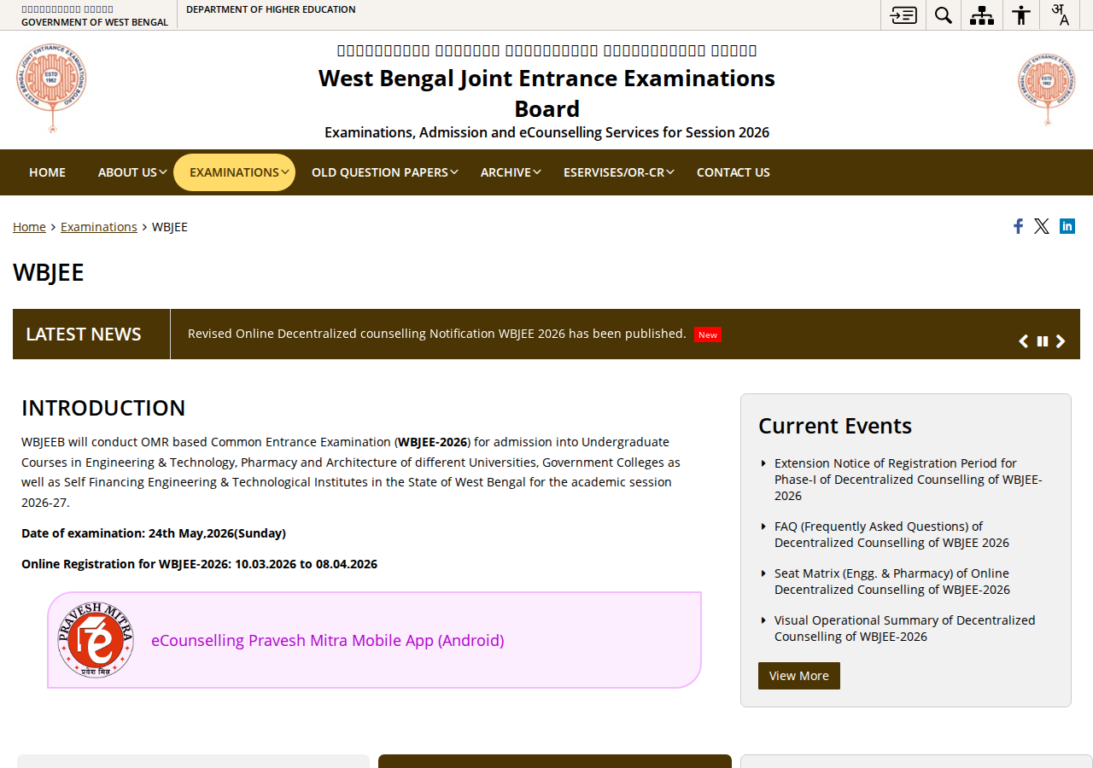
Task: Click the Current Events heading
Action: (x=835, y=426)
